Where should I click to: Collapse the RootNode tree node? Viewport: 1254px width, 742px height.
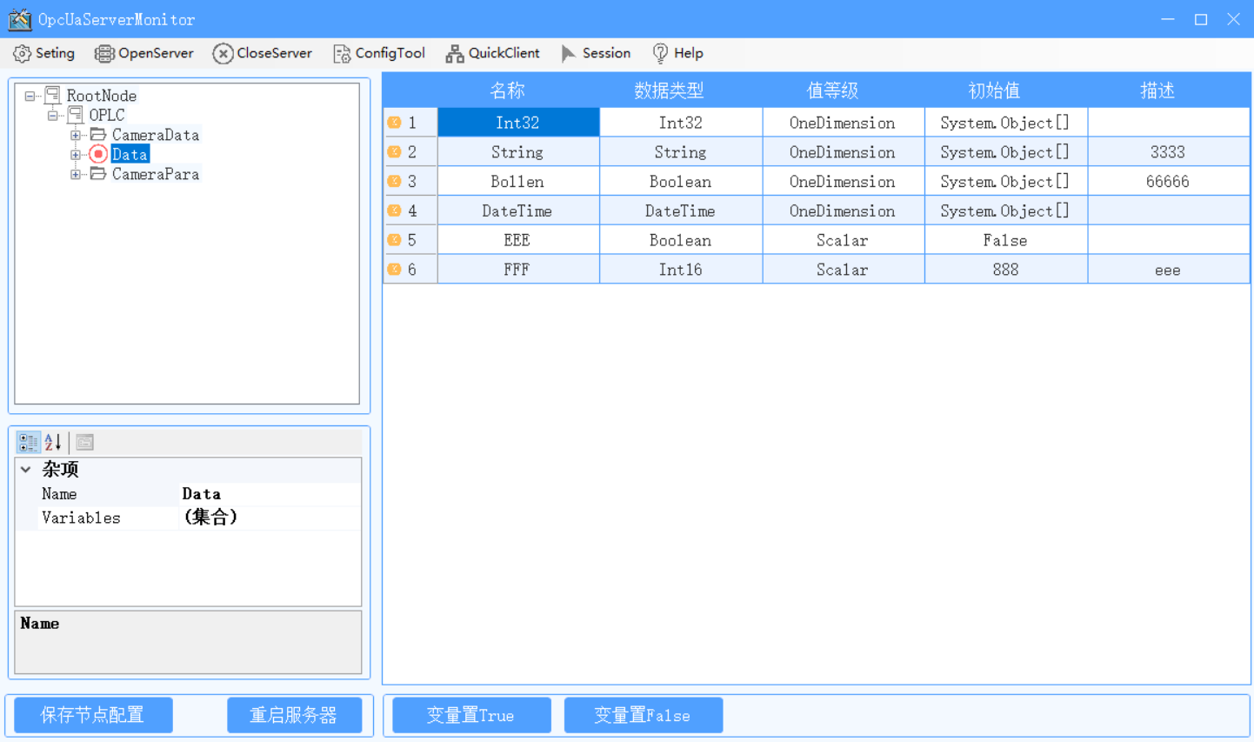coord(30,96)
